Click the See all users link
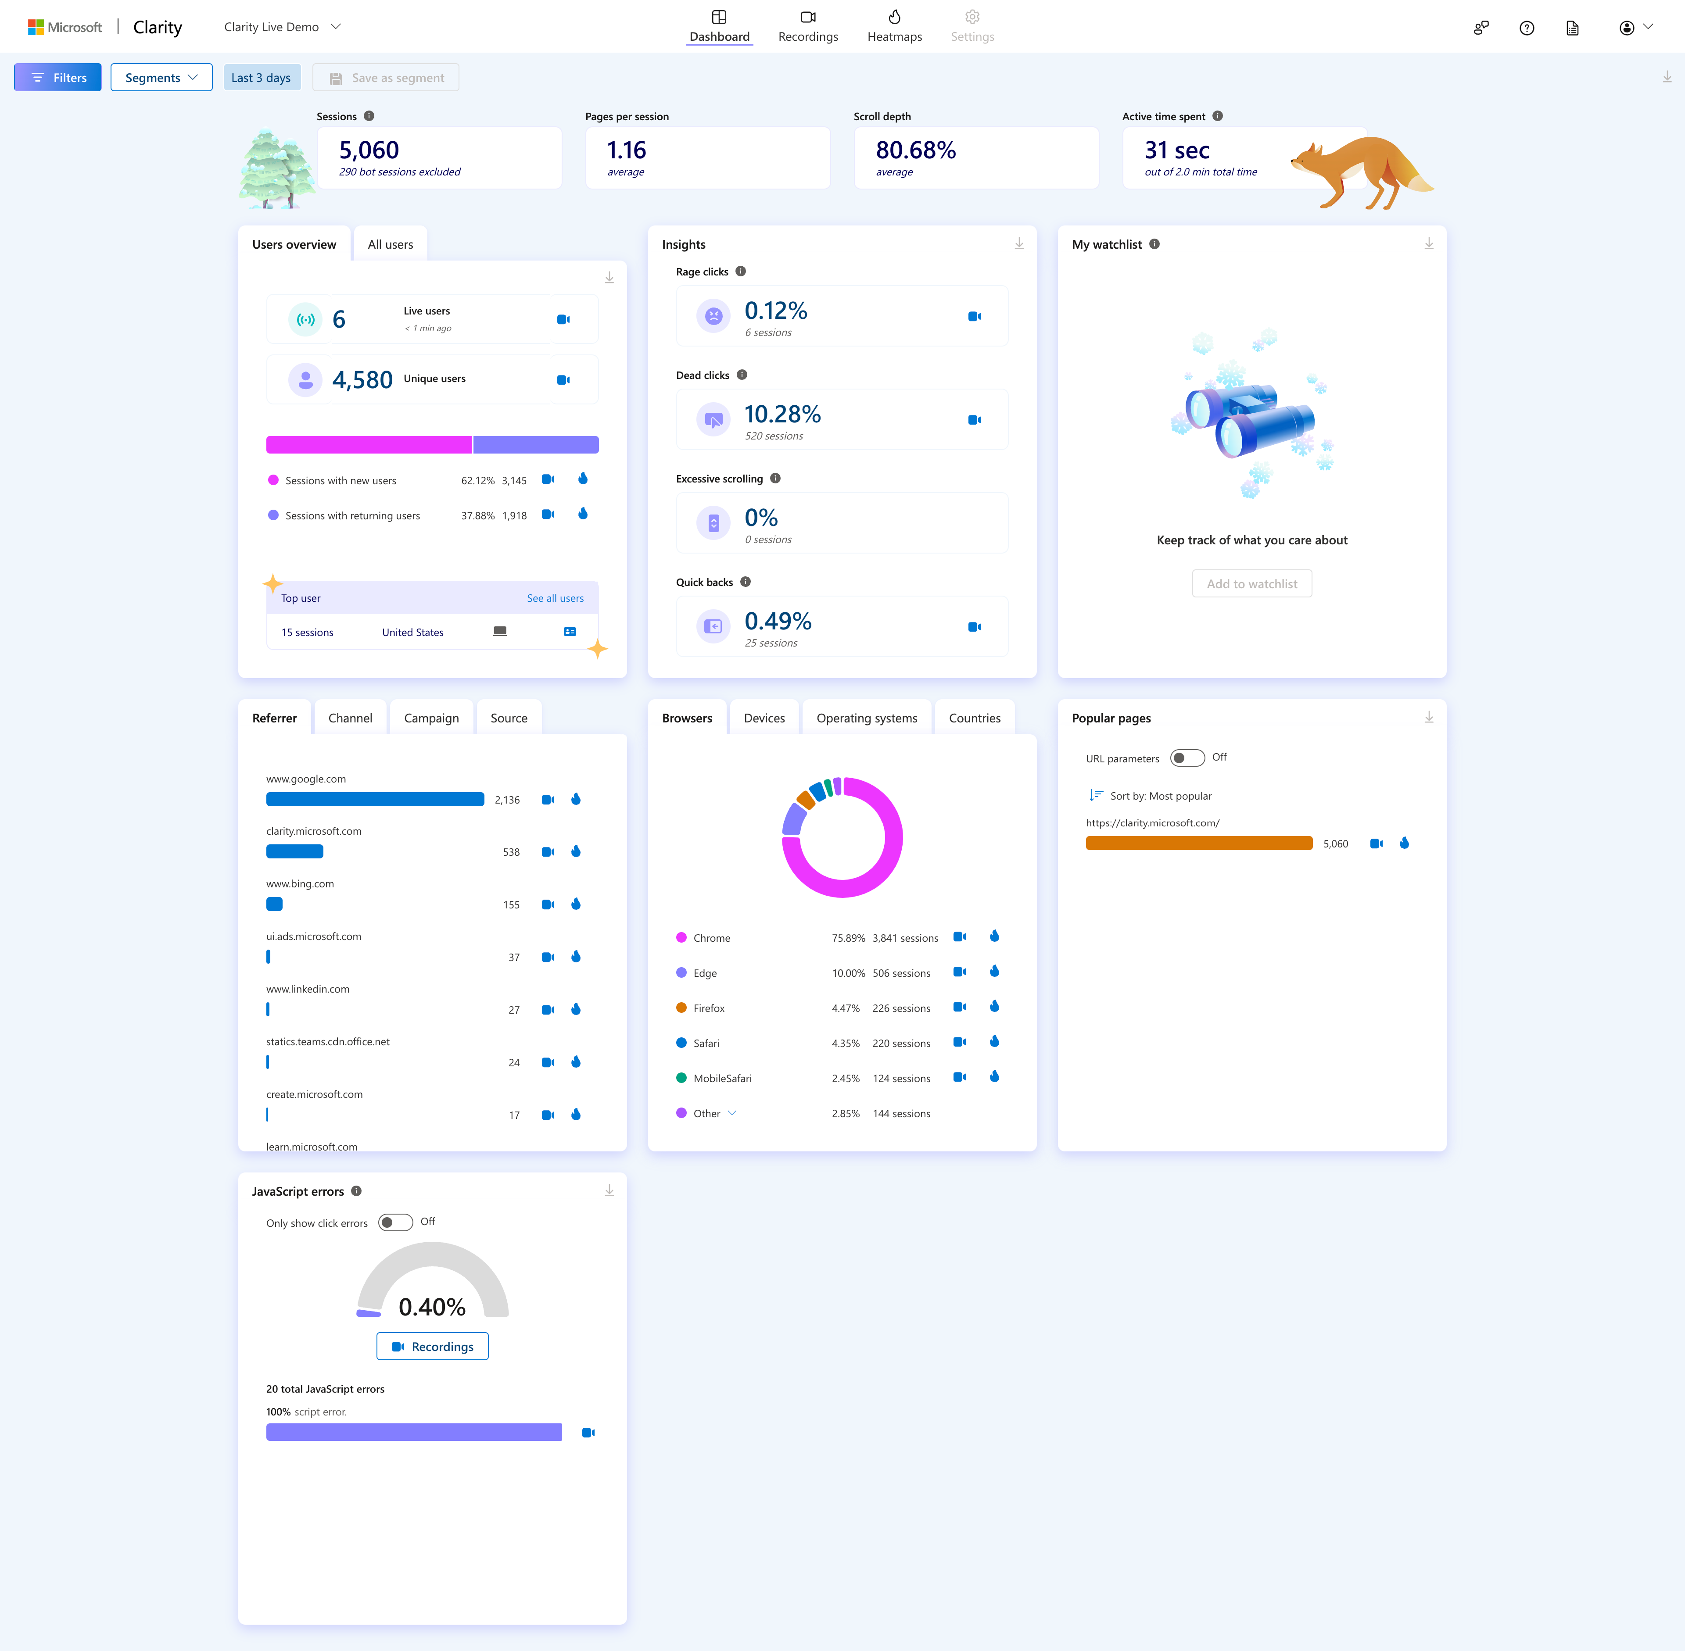1685x1651 pixels. pos(555,598)
